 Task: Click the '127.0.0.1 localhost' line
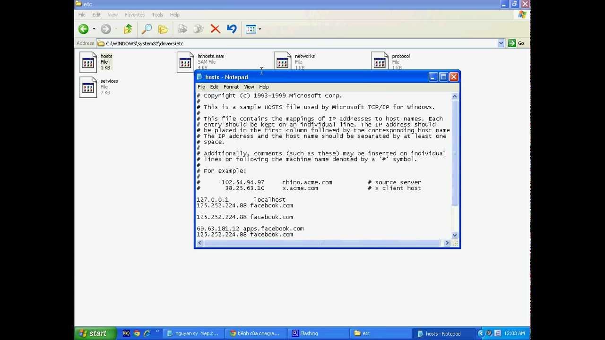241,200
